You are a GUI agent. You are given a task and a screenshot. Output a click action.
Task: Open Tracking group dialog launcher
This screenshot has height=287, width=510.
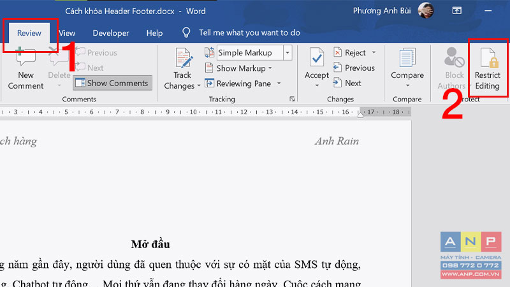pyautogui.click(x=292, y=99)
